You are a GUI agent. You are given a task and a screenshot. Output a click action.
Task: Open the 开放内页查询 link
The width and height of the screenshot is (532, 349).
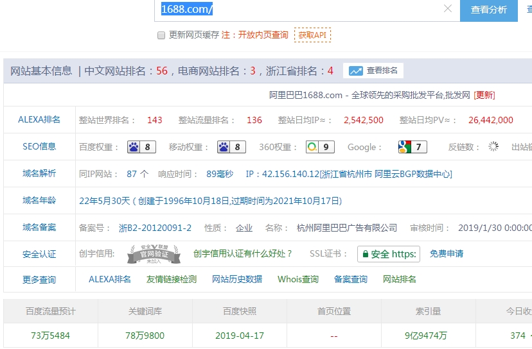point(263,35)
